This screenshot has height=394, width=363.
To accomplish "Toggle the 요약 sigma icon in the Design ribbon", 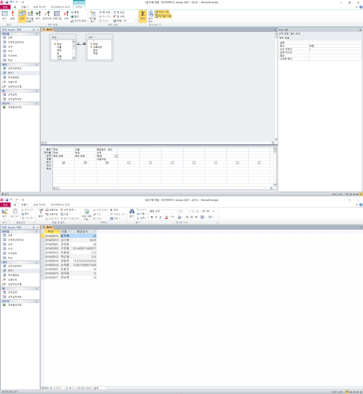I will click(142, 16).
